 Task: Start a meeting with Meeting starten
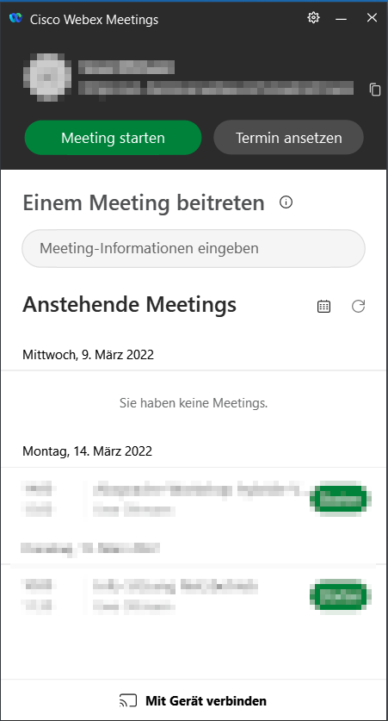click(x=113, y=138)
